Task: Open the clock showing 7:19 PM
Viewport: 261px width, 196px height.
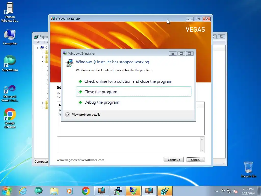Action: coord(248,191)
